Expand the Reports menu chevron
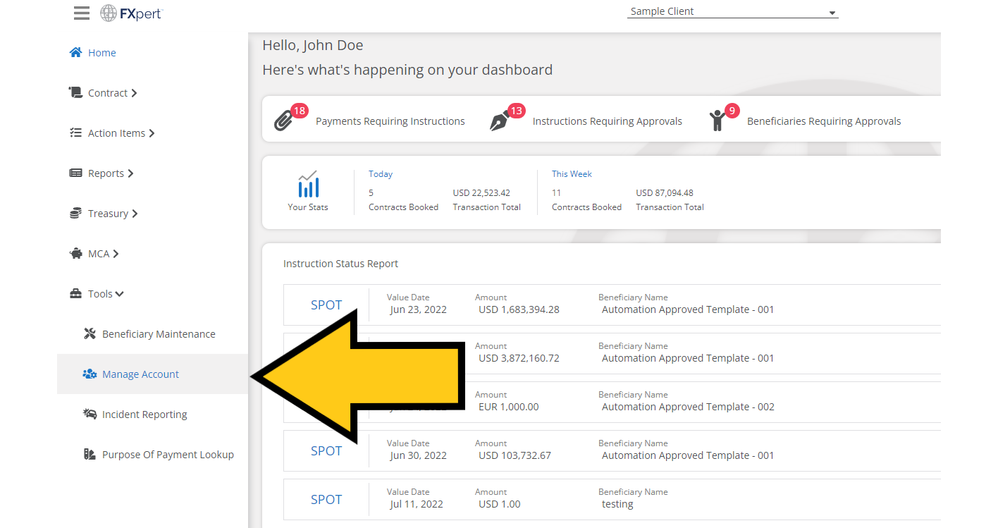998x528 pixels. coord(130,173)
